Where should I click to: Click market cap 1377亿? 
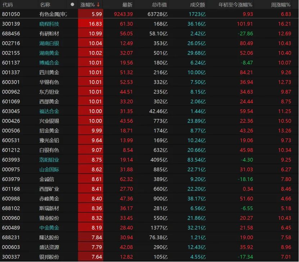pos(159,228)
